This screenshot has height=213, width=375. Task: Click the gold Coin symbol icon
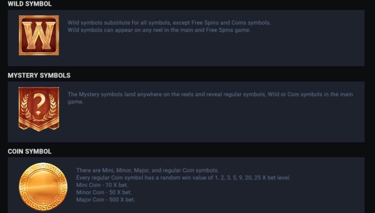point(41,186)
